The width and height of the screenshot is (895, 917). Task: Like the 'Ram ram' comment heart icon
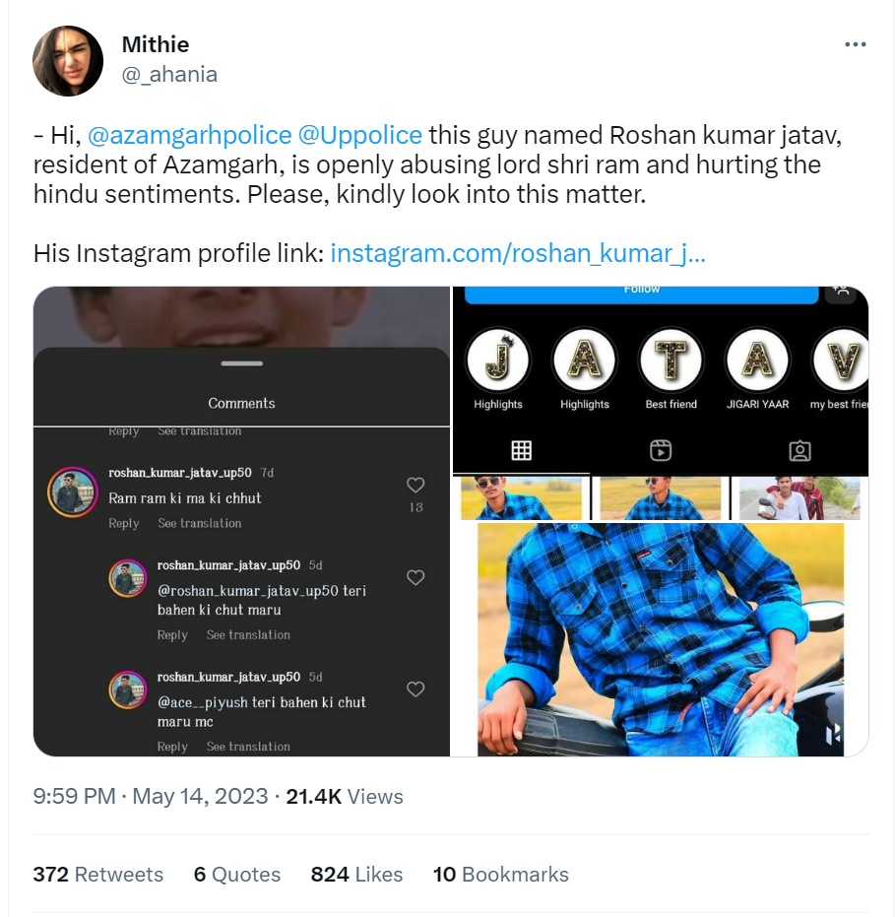(x=416, y=485)
